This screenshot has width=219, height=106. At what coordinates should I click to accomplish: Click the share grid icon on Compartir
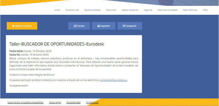[x=124, y=26]
